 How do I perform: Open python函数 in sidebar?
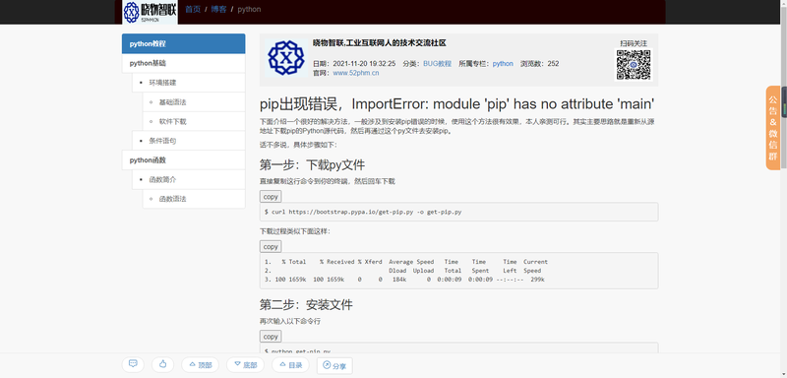point(184,160)
